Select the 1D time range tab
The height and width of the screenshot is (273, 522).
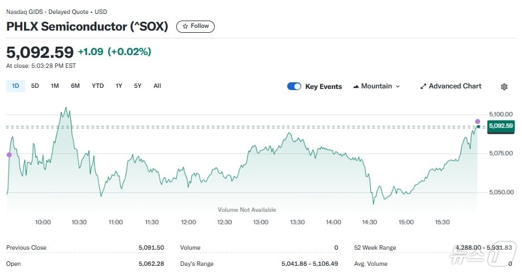16,86
